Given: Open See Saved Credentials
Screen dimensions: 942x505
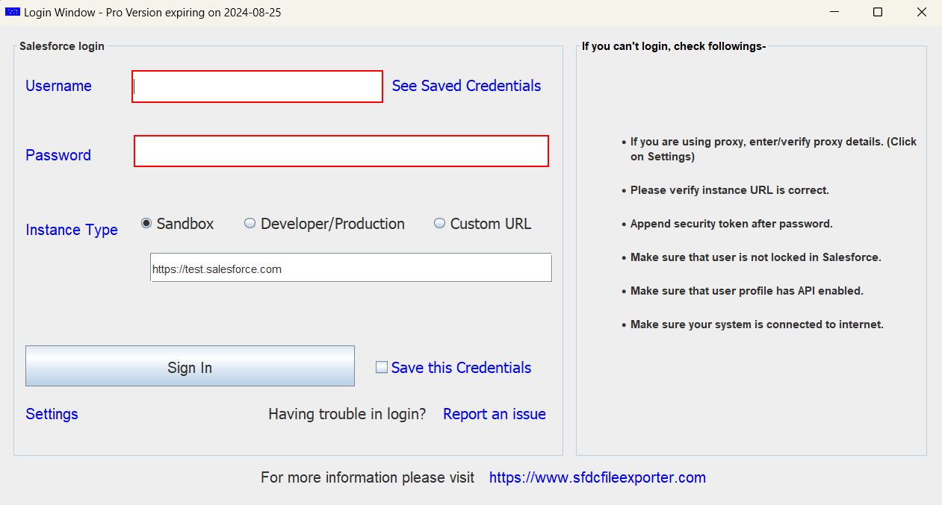Looking at the screenshot, I should [466, 86].
